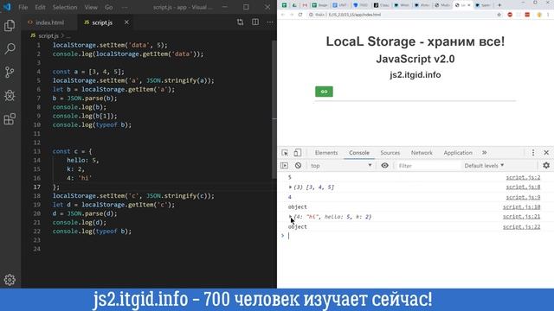554x311 pixels.
Task: Open source link script.js:21
Action: coord(521,217)
